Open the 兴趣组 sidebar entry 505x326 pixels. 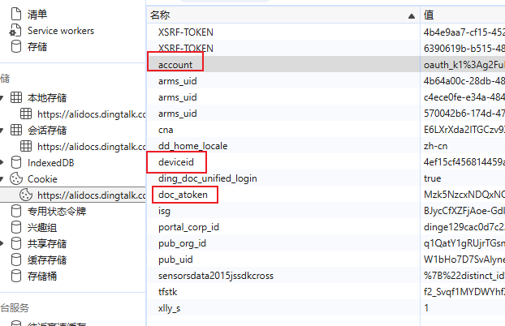click(43, 227)
